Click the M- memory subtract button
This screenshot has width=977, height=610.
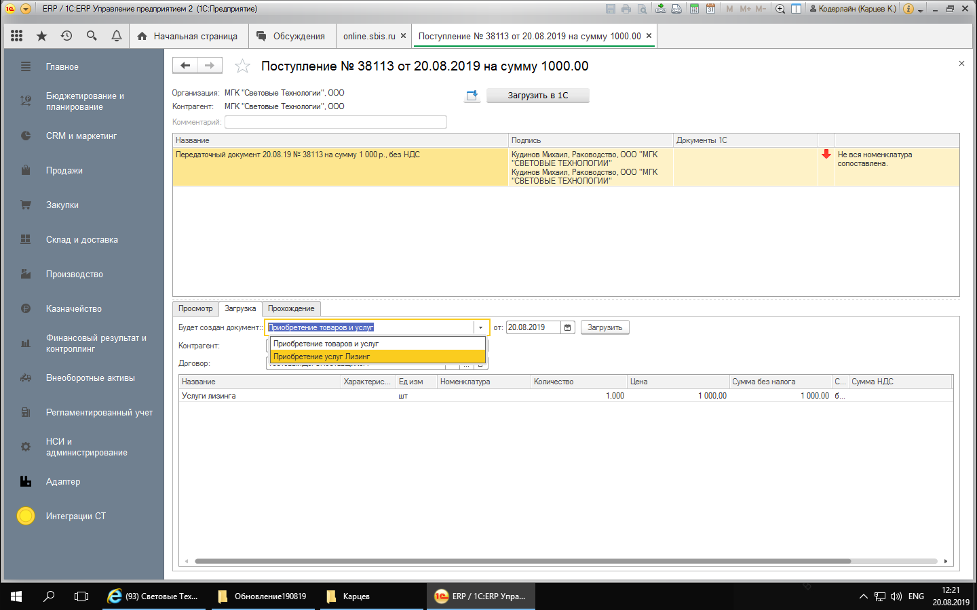[761, 9]
